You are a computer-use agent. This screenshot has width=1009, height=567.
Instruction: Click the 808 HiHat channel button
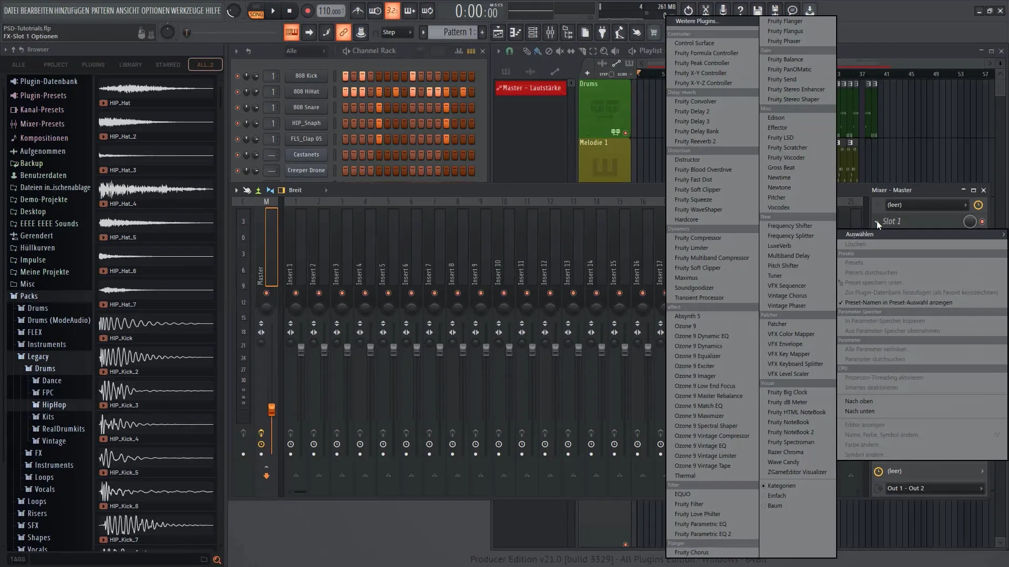[306, 91]
